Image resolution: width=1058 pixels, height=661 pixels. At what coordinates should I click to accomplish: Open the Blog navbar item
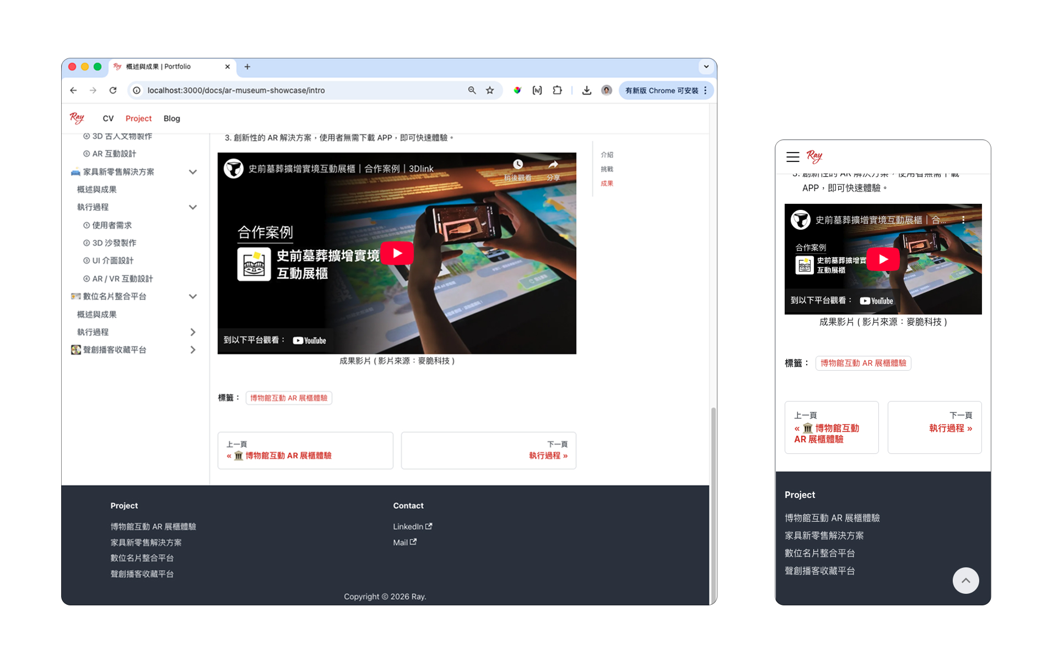click(x=171, y=118)
